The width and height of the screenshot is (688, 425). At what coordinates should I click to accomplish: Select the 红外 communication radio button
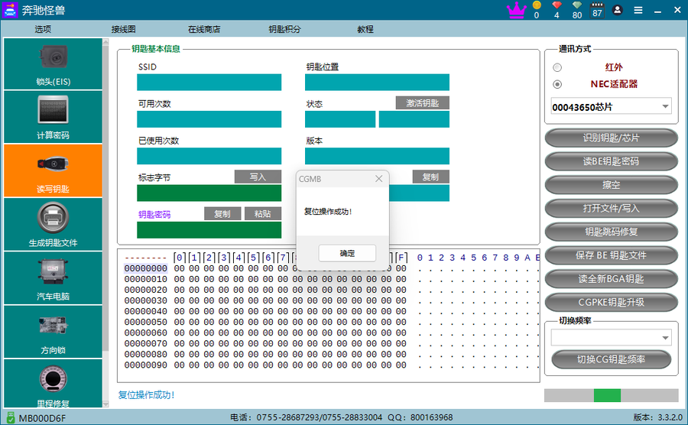pyautogui.click(x=557, y=67)
